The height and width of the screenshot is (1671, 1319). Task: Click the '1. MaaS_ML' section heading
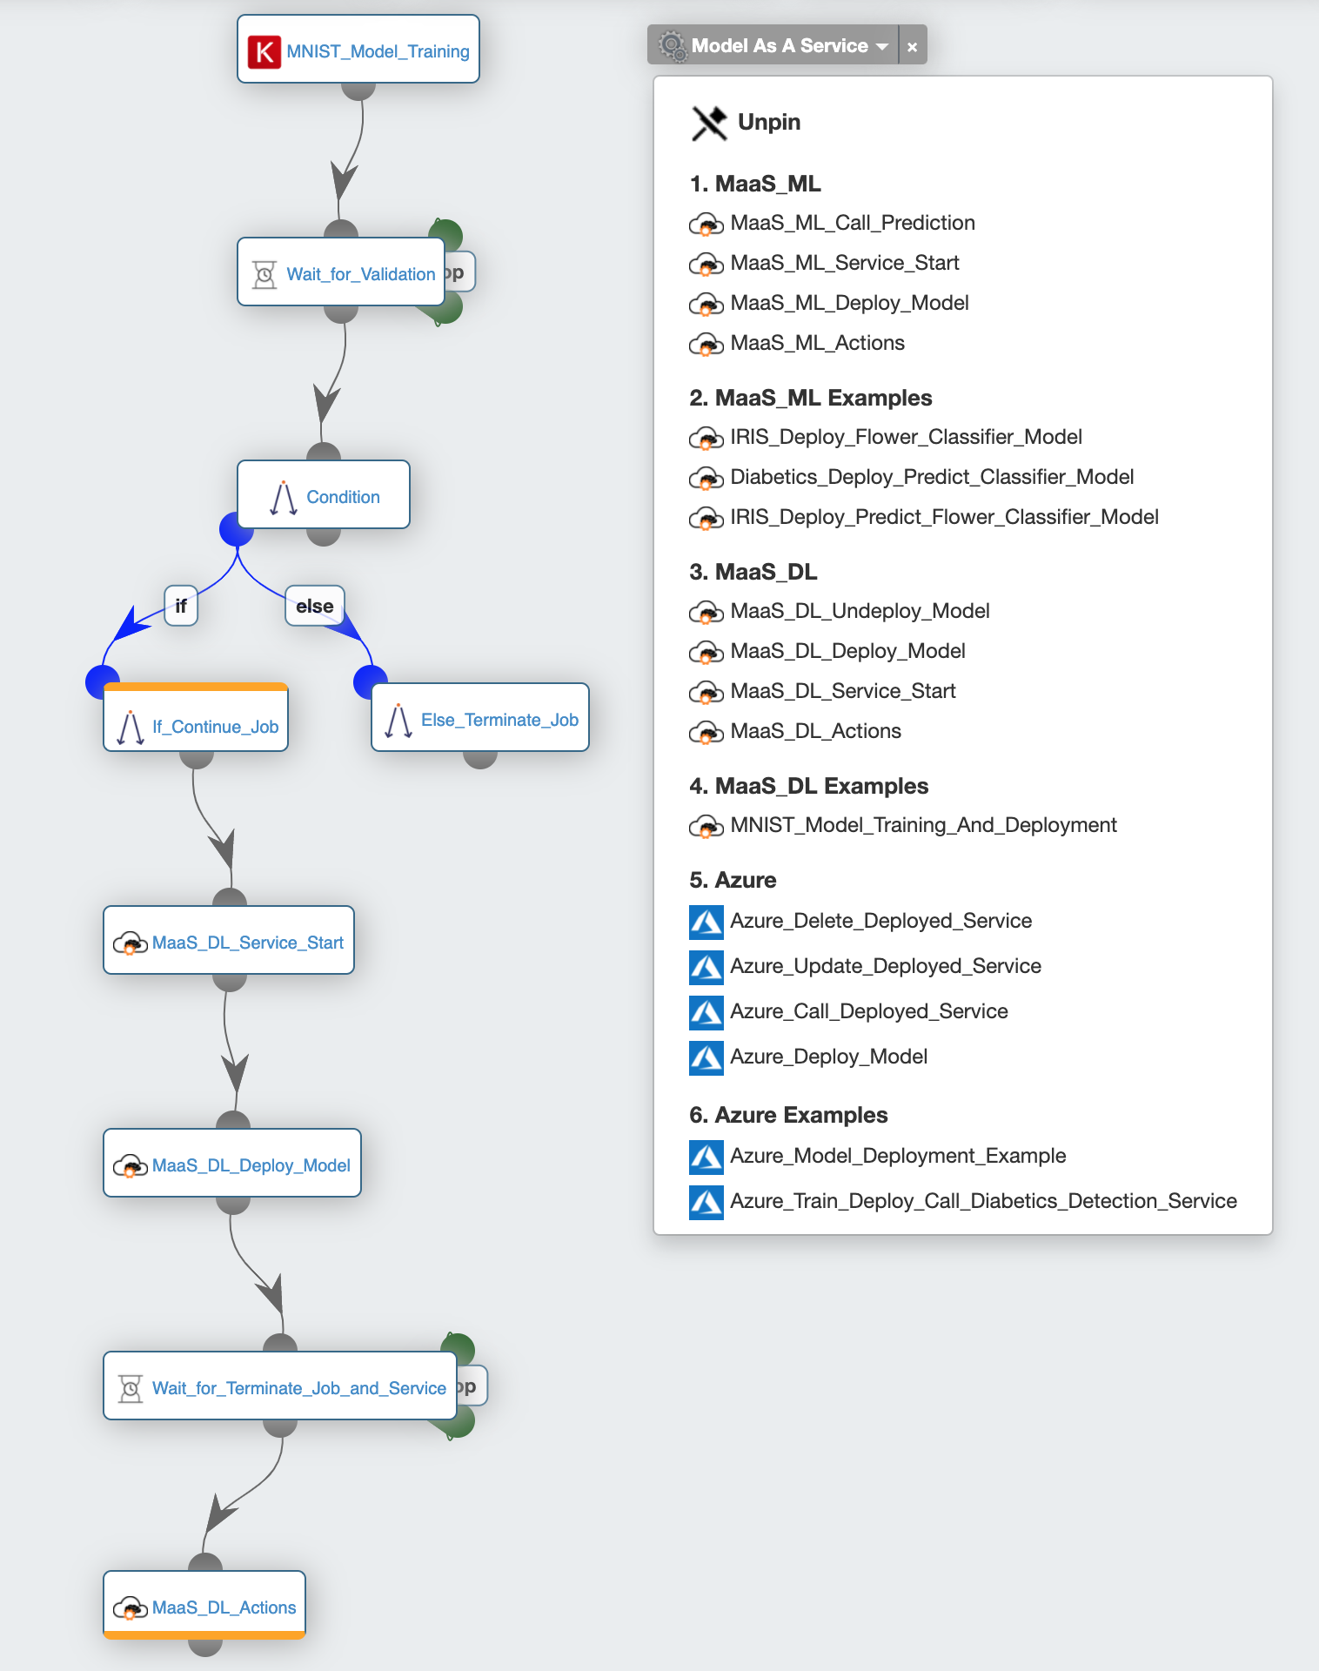755,185
